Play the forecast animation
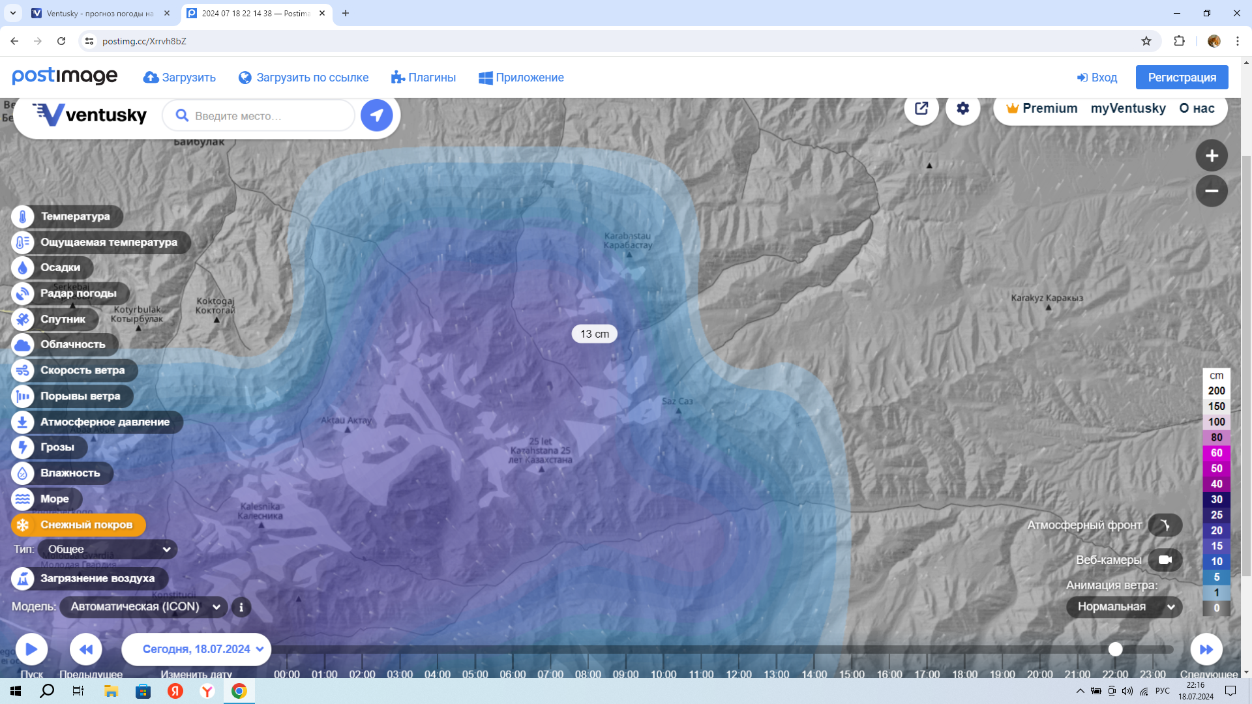Screen dimensions: 1252x704 tap(31, 649)
